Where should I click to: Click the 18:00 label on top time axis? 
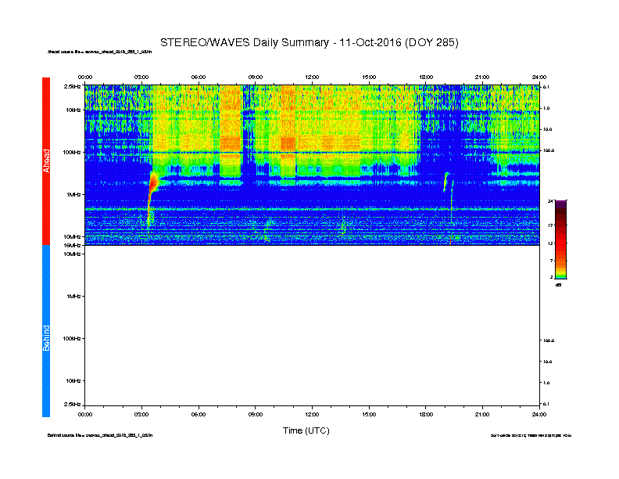pos(425,77)
